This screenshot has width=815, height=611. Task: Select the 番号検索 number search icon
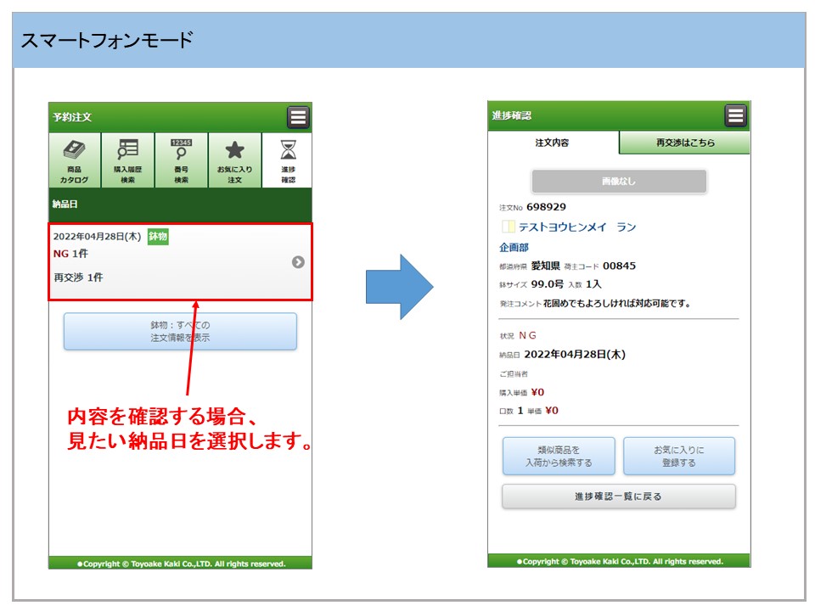click(181, 160)
